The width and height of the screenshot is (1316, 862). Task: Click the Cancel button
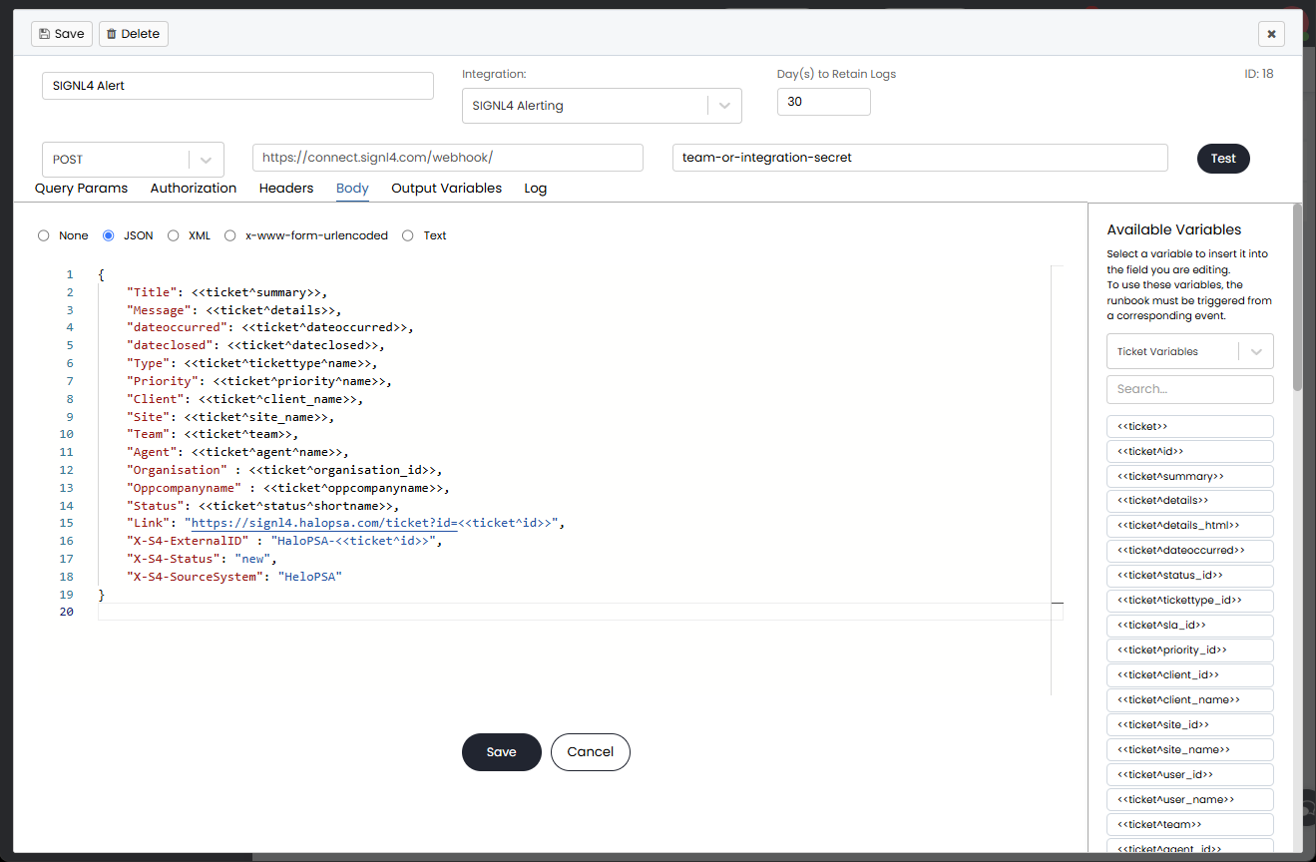pos(591,752)
